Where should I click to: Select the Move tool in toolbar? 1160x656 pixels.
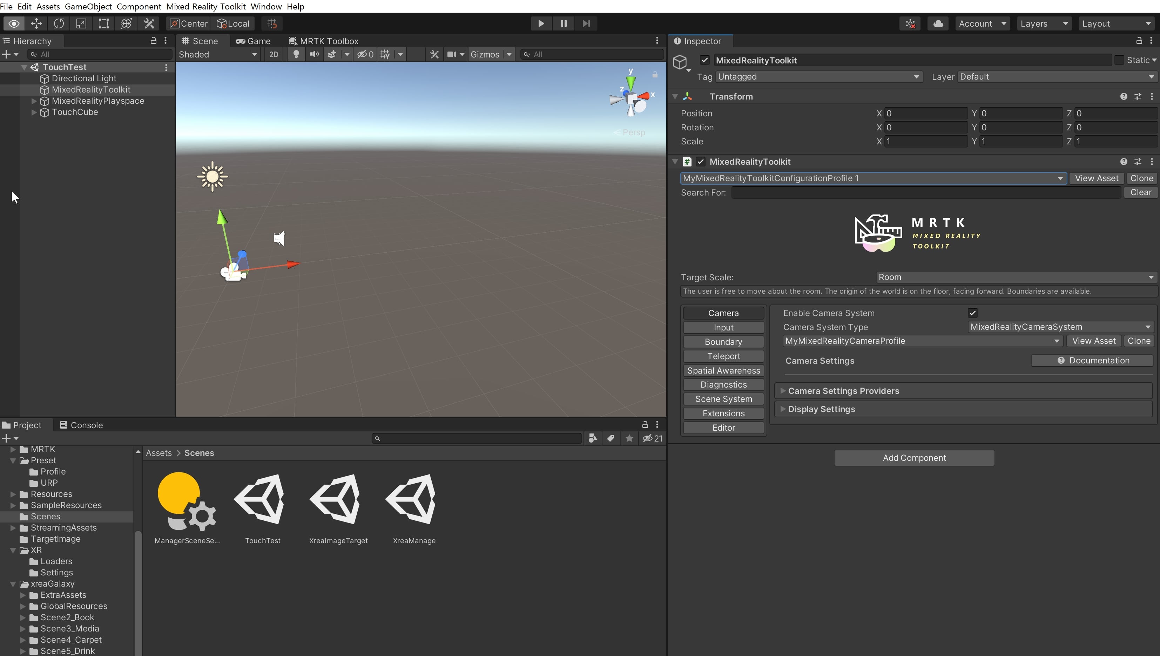pyautogui.click(x=36, y=23)
